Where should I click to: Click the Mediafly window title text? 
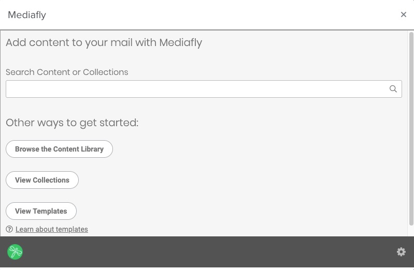27,15
